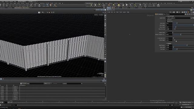Add a new tab in the left pane
This screenshot has width=194, height=109.
coord(31,8)
